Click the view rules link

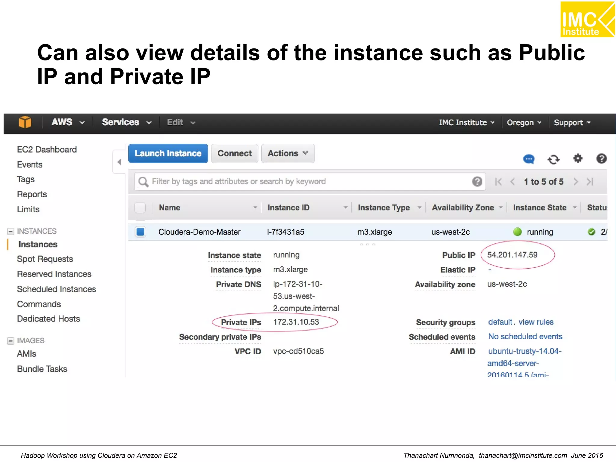(x=536, y=322)
